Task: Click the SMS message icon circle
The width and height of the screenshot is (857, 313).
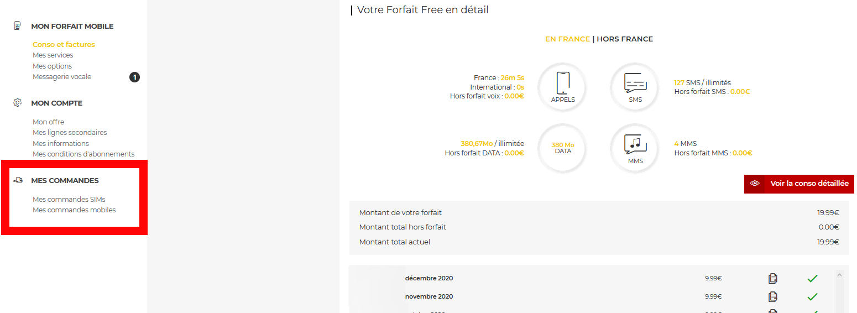Action: tap(635, 87)
